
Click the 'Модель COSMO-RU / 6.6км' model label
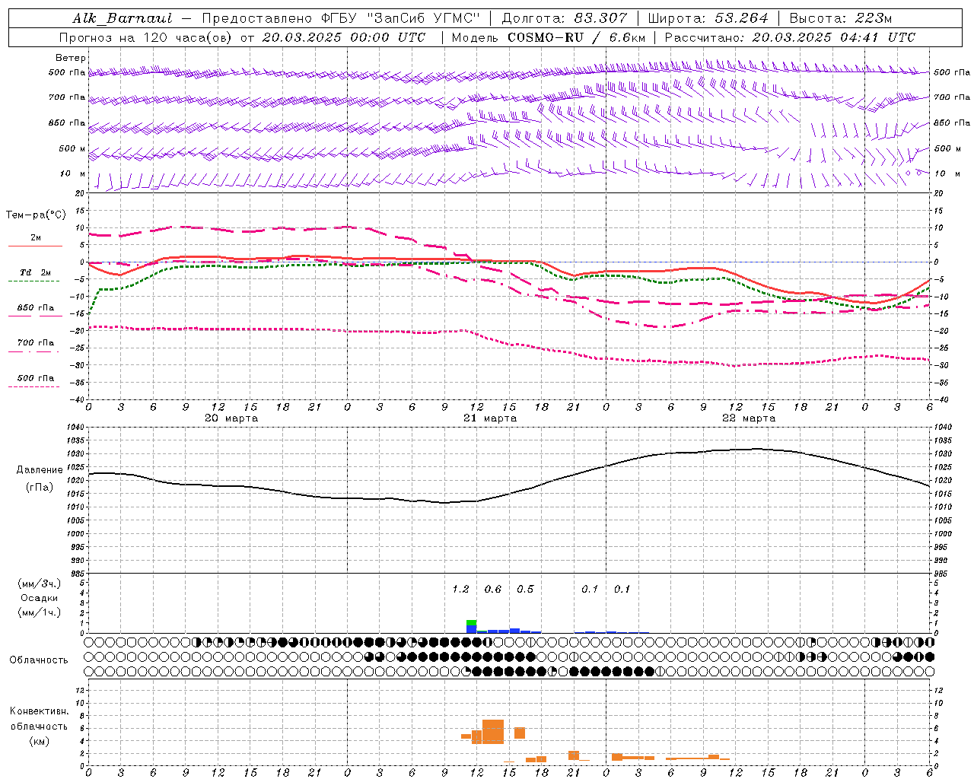tap(548, 37)
